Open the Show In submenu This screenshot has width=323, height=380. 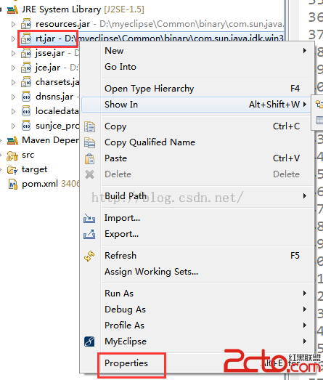tap(197, 105)
